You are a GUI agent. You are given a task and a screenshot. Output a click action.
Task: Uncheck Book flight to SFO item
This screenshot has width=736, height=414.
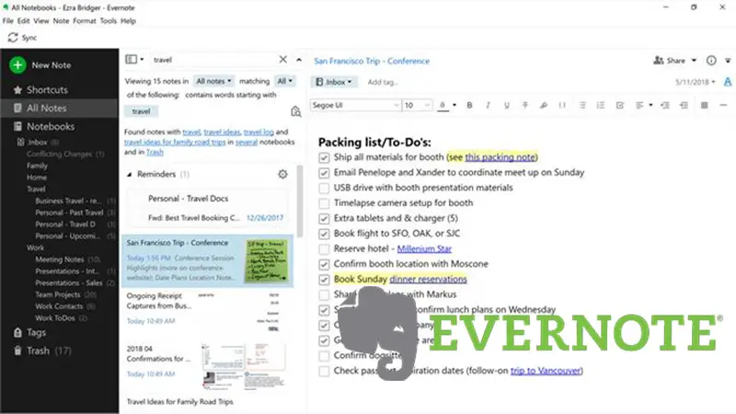click(324, 235)
